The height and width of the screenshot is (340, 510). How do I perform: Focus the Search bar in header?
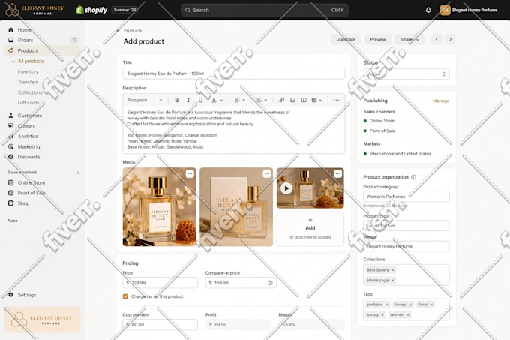click(265, 10)
